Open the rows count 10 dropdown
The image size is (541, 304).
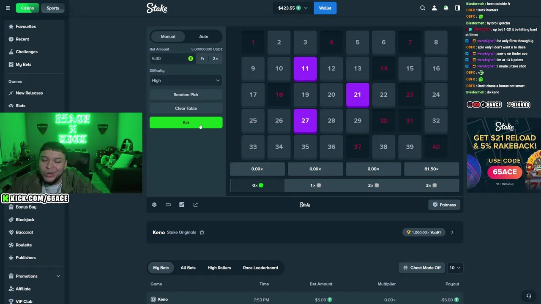[x=455, y=268]
